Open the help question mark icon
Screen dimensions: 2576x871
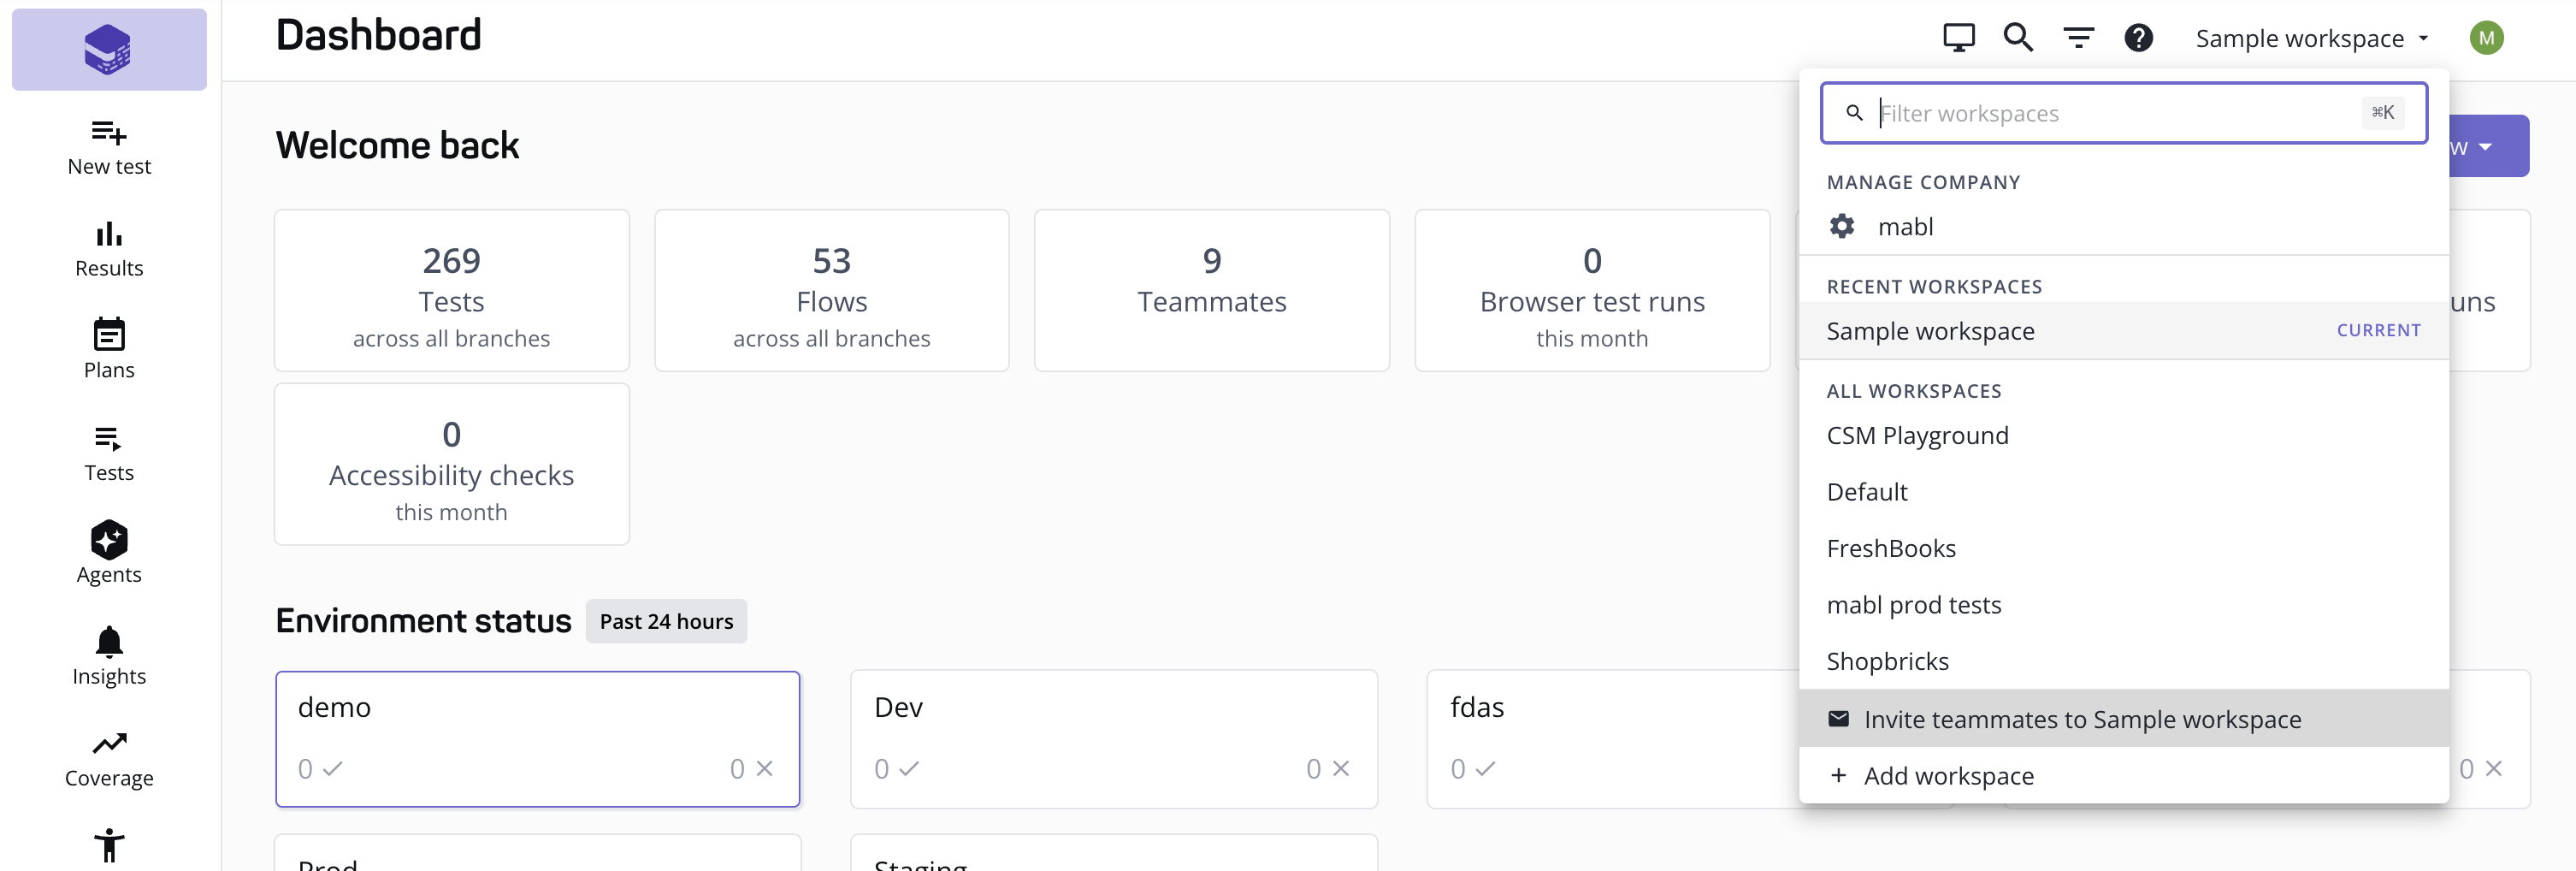pos(2138,38)
